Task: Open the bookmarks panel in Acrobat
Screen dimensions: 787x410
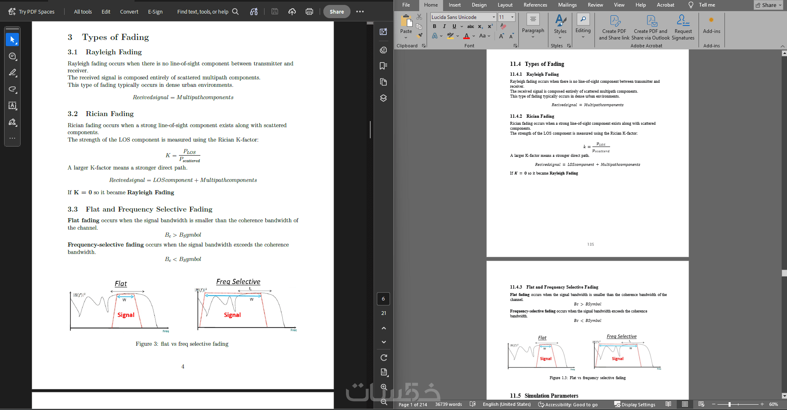Action: 383,66
